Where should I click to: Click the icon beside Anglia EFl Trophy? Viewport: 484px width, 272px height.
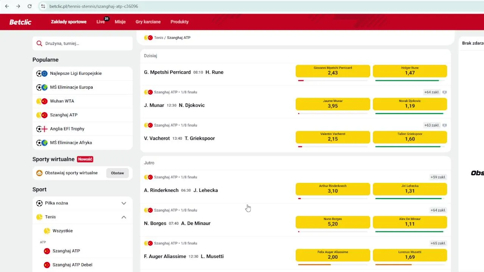point(42,129)
